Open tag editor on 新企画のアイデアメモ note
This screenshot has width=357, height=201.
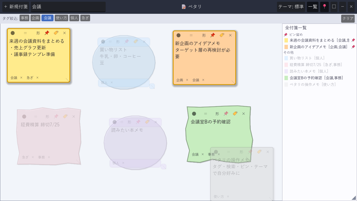222,35
